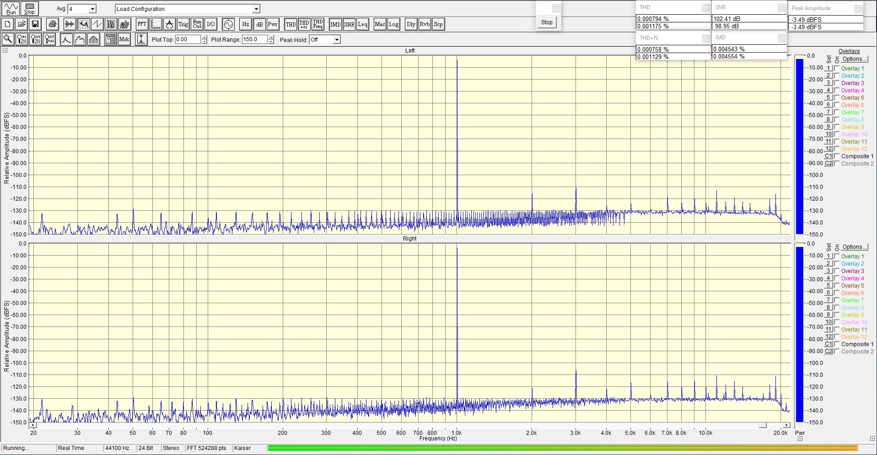Viewport: 877px width, 455px height.
Task: Open the Spectrogram view icon
Action: click(x=111, y=24)
